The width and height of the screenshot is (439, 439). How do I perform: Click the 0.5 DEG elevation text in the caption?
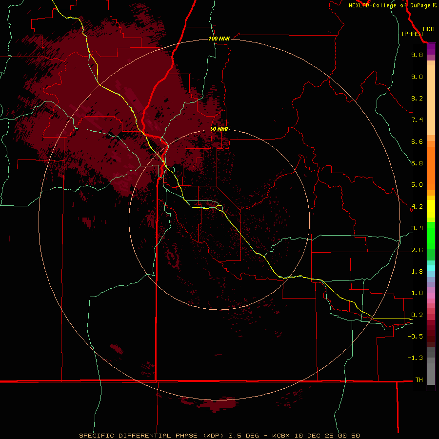(244, 436)
